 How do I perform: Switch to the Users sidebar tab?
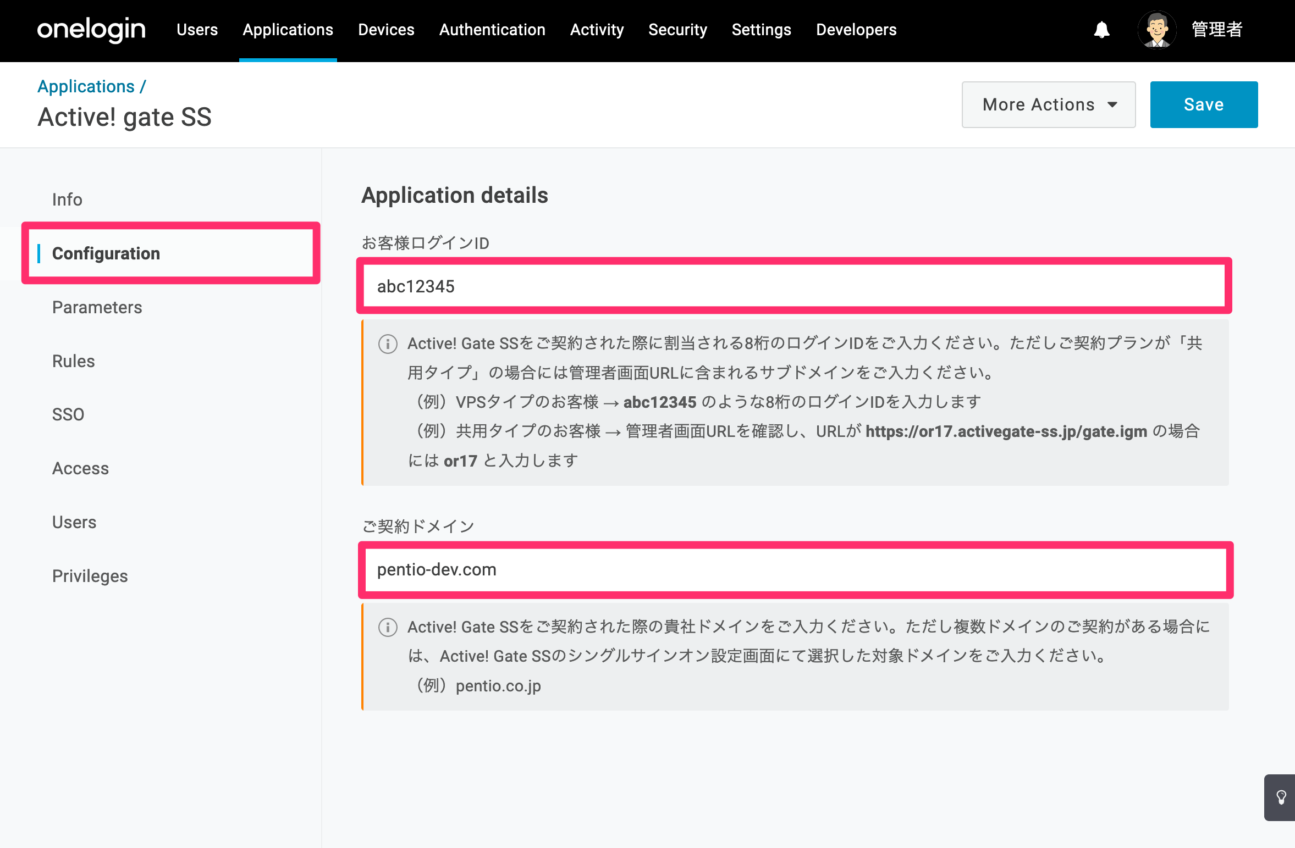coord(74,522)
